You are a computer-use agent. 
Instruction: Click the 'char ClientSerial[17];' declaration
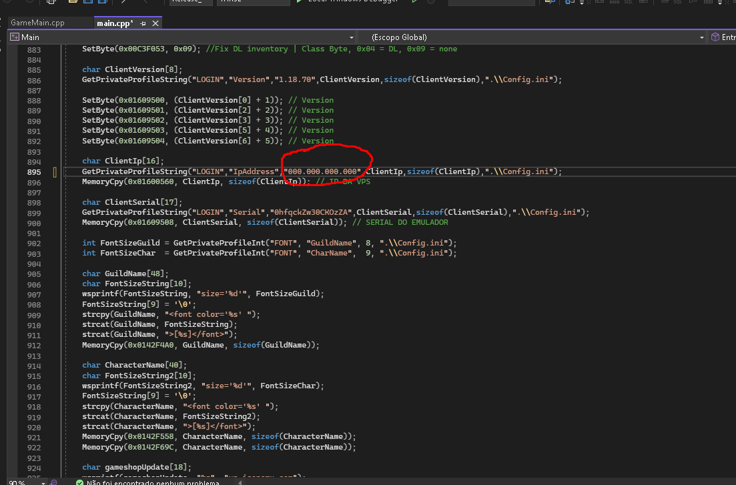132,202
